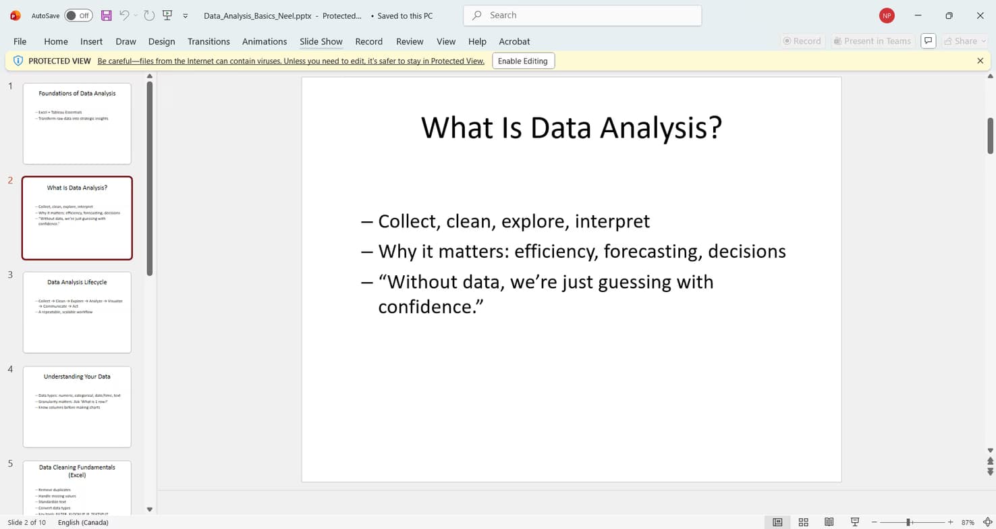Open the Comments panel icon

(x=928, y=40)
